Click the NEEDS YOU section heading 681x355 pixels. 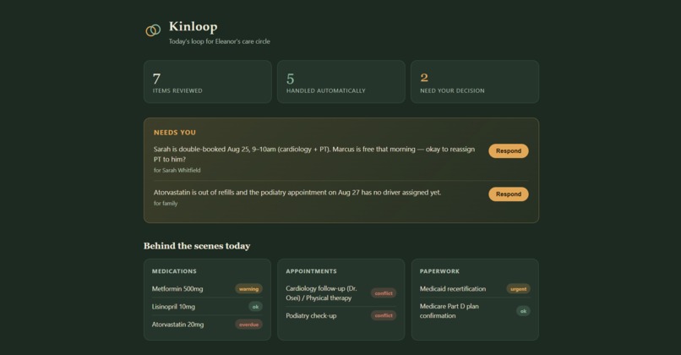[175, 133]
